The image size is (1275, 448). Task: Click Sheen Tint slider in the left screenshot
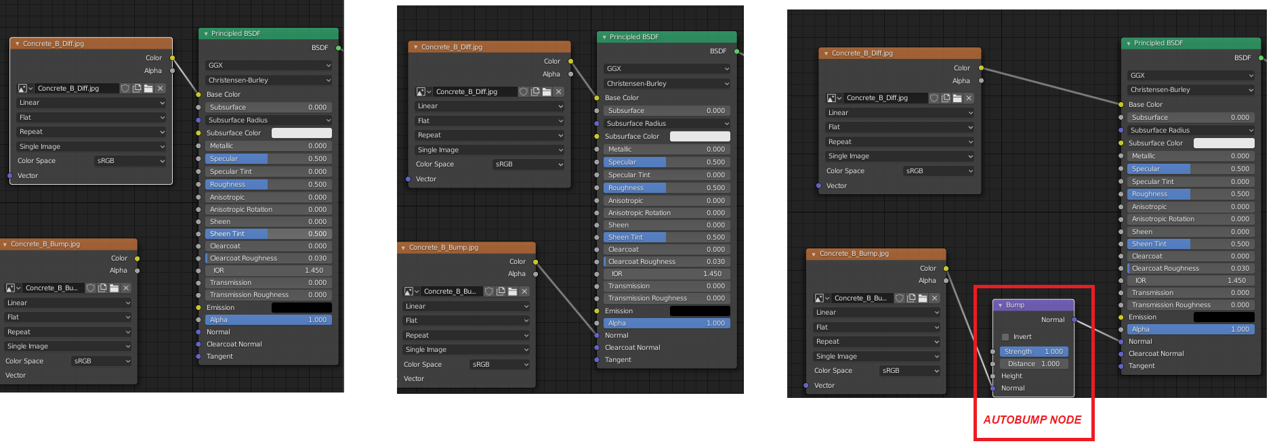[x=269, y=234]
